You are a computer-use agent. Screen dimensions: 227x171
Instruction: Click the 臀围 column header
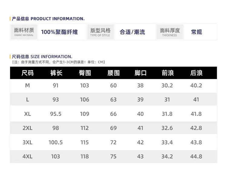(x=85, y=73)
